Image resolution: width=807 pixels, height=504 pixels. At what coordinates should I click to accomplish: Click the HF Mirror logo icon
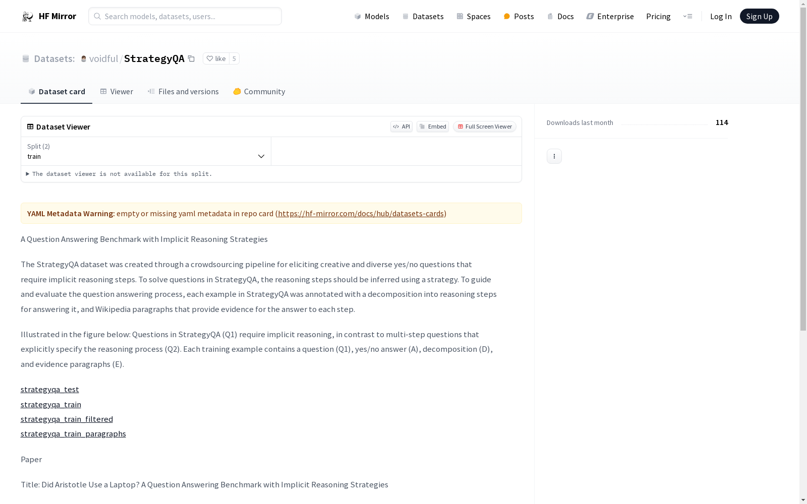point(27,17)
